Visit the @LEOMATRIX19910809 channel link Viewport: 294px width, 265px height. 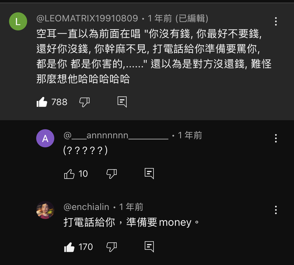pyautogui.click(x=87, y=18)
